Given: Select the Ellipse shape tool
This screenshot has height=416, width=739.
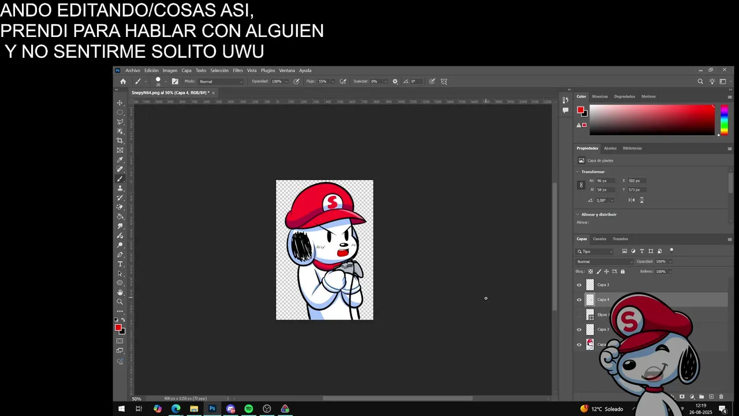Looking at the screenshot, I should pos(120,283).
